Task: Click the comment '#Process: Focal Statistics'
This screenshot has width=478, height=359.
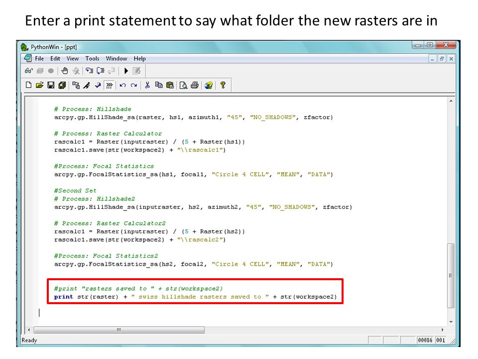Action: (104, 166)
